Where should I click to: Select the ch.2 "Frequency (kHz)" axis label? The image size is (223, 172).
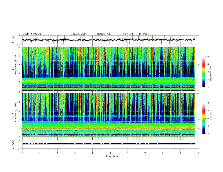coord(15,112)
